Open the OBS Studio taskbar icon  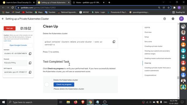click(x=105, y=102)
